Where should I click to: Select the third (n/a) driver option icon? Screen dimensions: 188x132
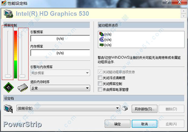coord(101,45)
